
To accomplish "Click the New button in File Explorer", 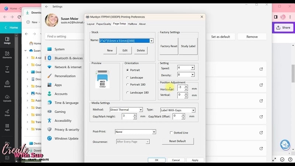I will [x=33, y=22].
